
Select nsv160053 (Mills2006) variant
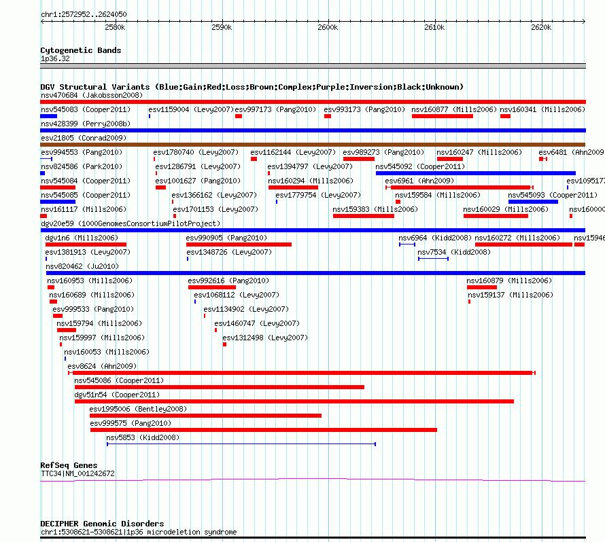(x=65, y=359)
